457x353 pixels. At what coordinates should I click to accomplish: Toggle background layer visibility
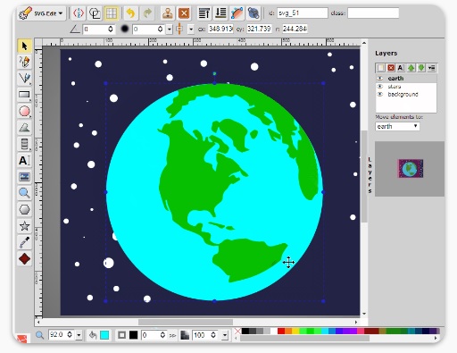[380, 94]
